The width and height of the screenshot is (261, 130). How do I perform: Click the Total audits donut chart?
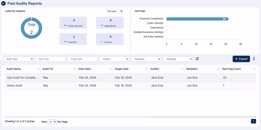(31, 28)
